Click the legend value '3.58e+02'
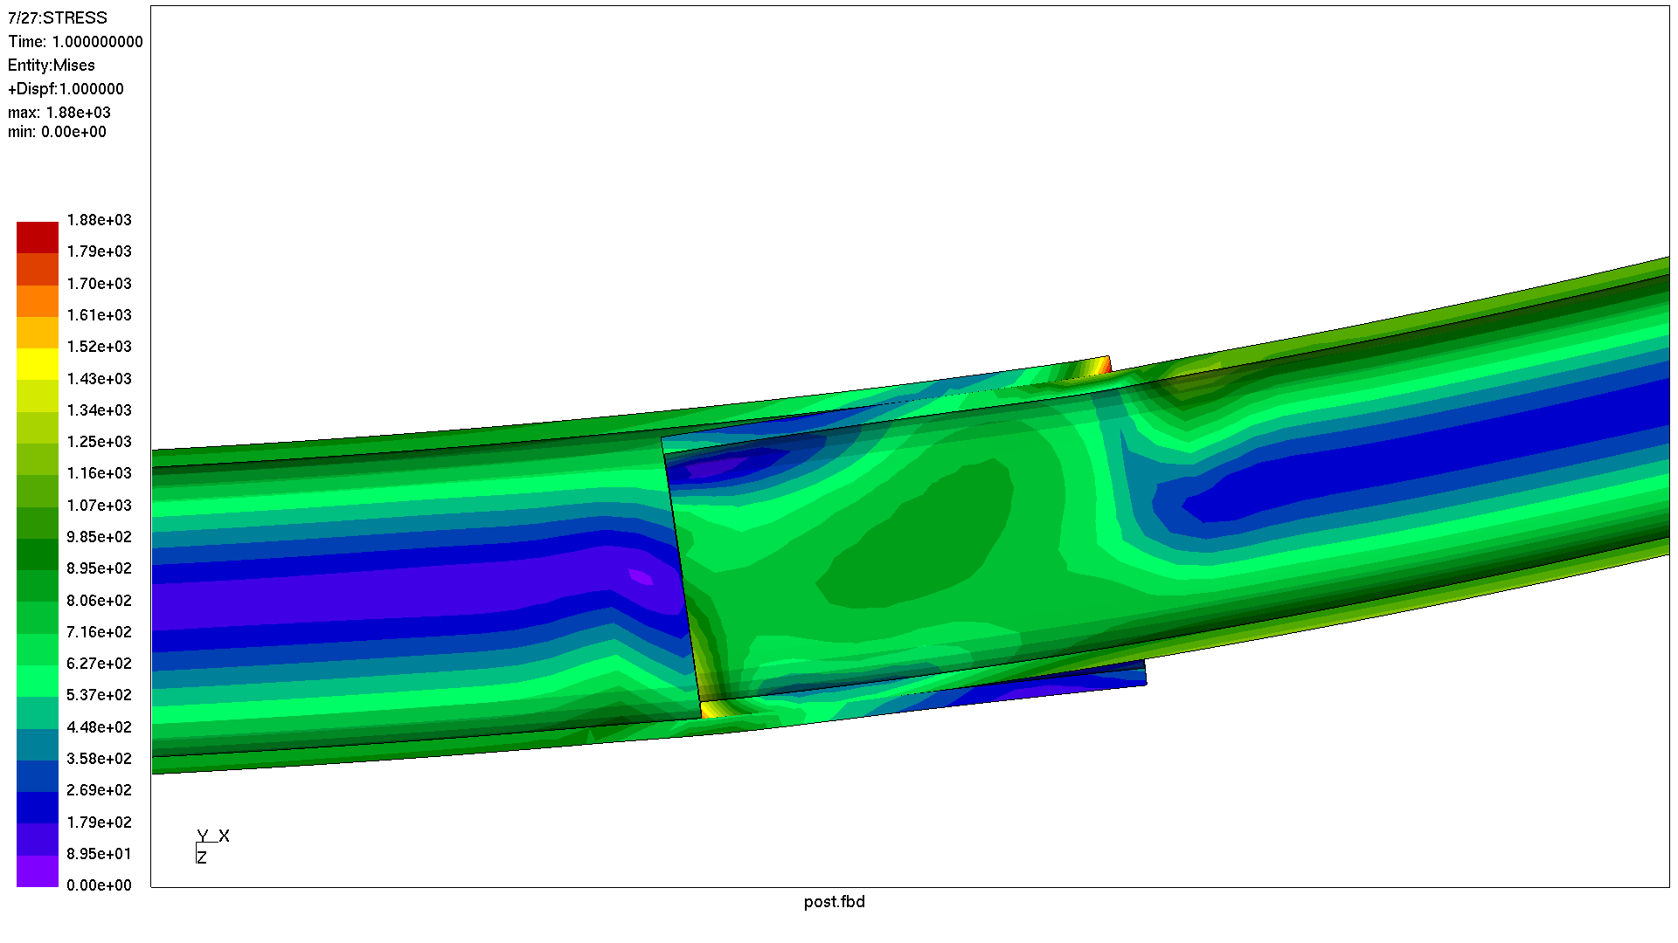The width and height of the screenshot is (1678, 943). [100, 759]
